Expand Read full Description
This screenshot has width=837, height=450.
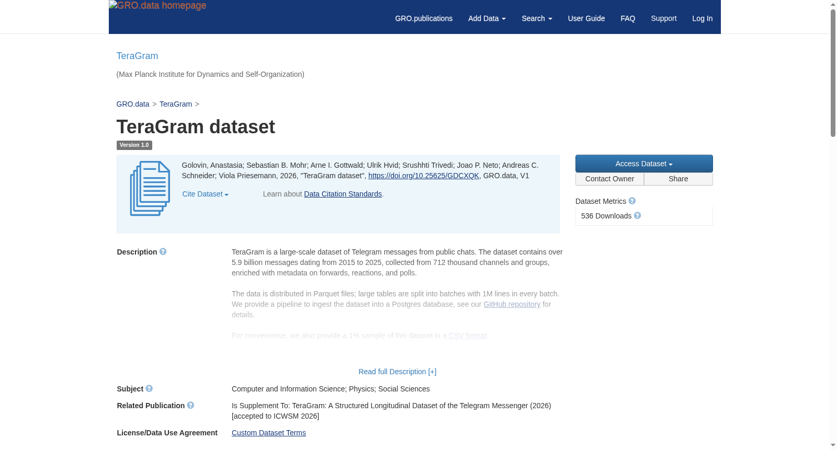(x=398, y=372)
